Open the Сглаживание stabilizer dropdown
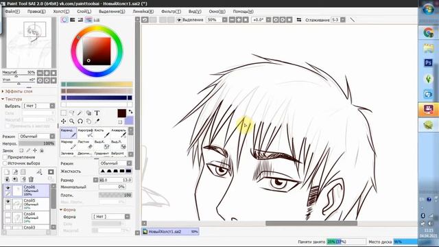Screen dimensions: 439x247 [x=343, y=20]
